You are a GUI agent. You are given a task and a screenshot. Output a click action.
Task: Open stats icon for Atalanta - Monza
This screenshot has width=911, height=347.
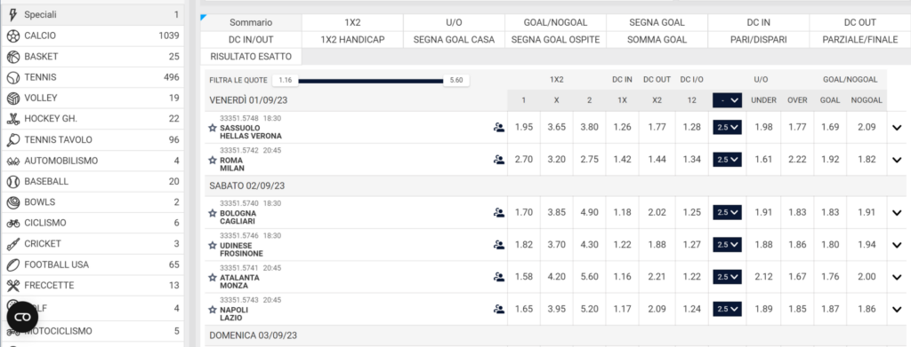coord(498,277)
